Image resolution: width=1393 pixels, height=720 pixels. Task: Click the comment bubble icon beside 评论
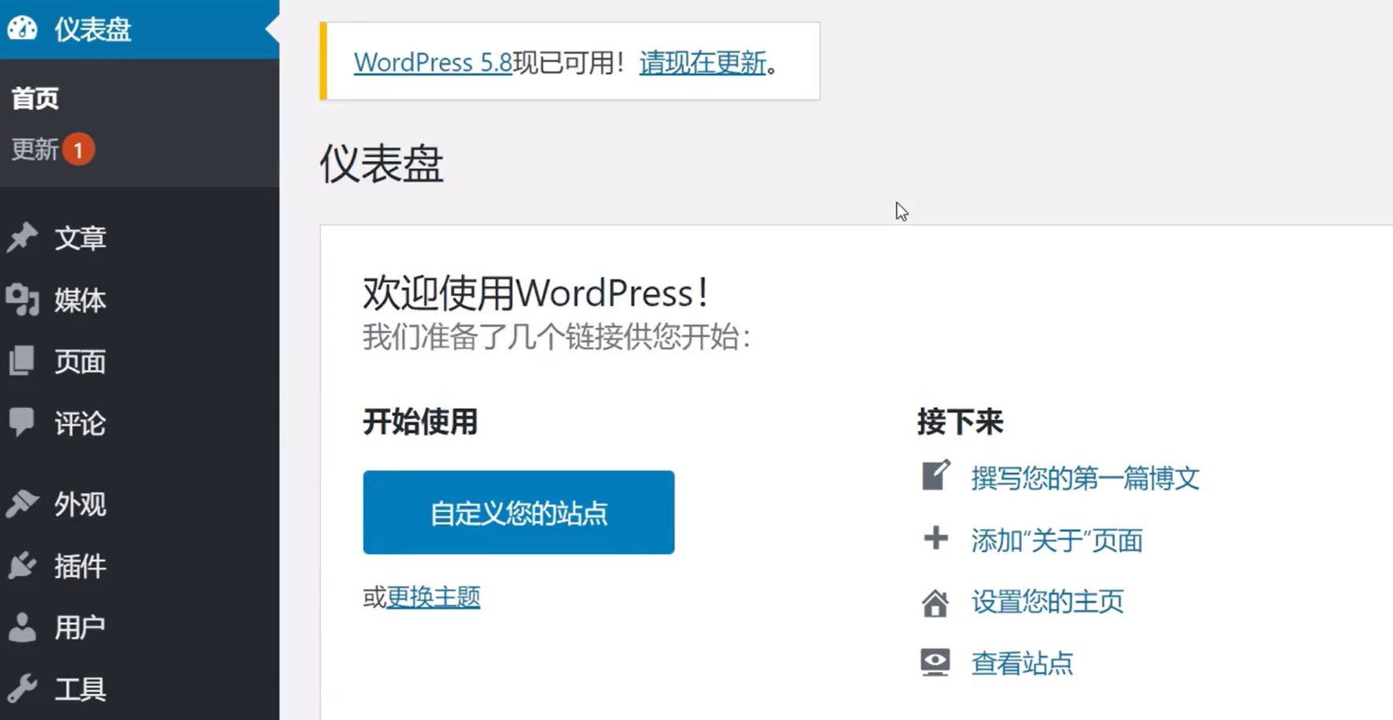tap(22, 422)
